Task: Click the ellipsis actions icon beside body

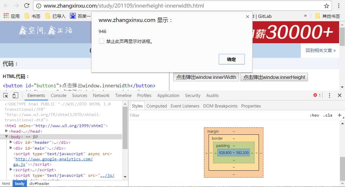Action: 2,137
